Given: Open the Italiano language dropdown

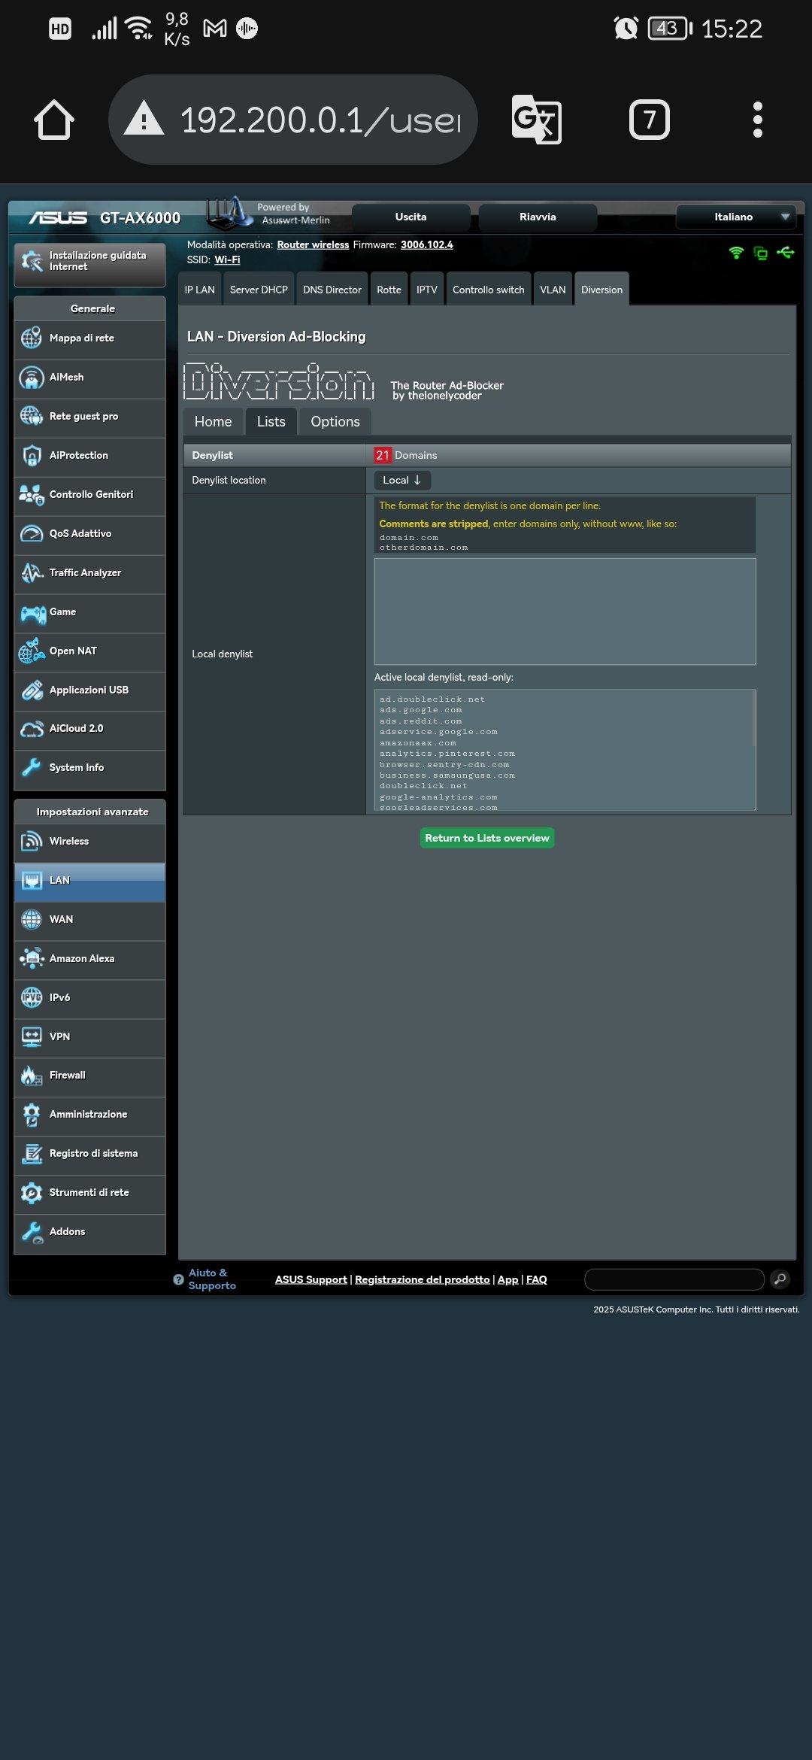Looking at the screenshot, I should [735, 217].
